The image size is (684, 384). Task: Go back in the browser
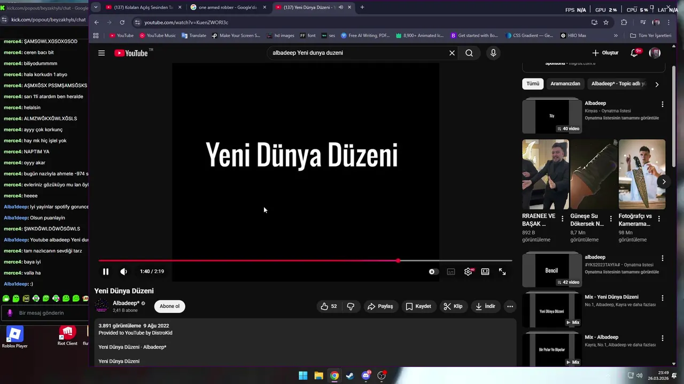tap(96, 22)
